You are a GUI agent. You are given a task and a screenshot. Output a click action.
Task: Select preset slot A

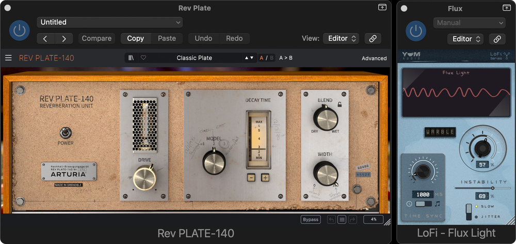tap(262, 58)
